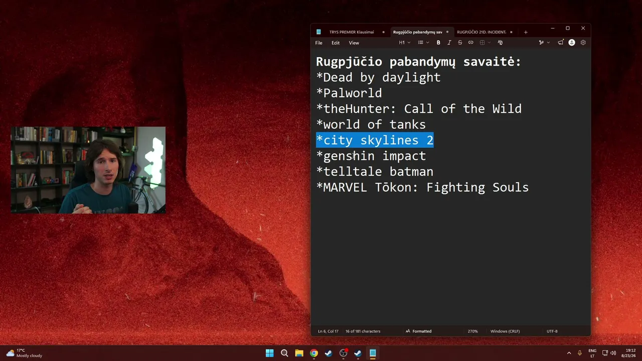The image size is (642, 361).
Task: Click the feedback megaphone icon
Action: pos(561,43)
